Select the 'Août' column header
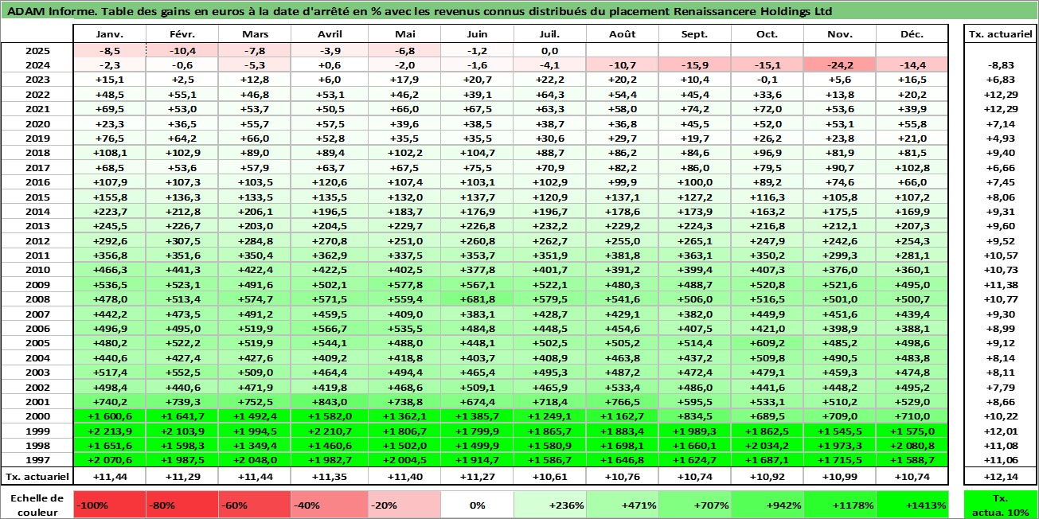Viewport: 1039px width, 519px height. 623,34
